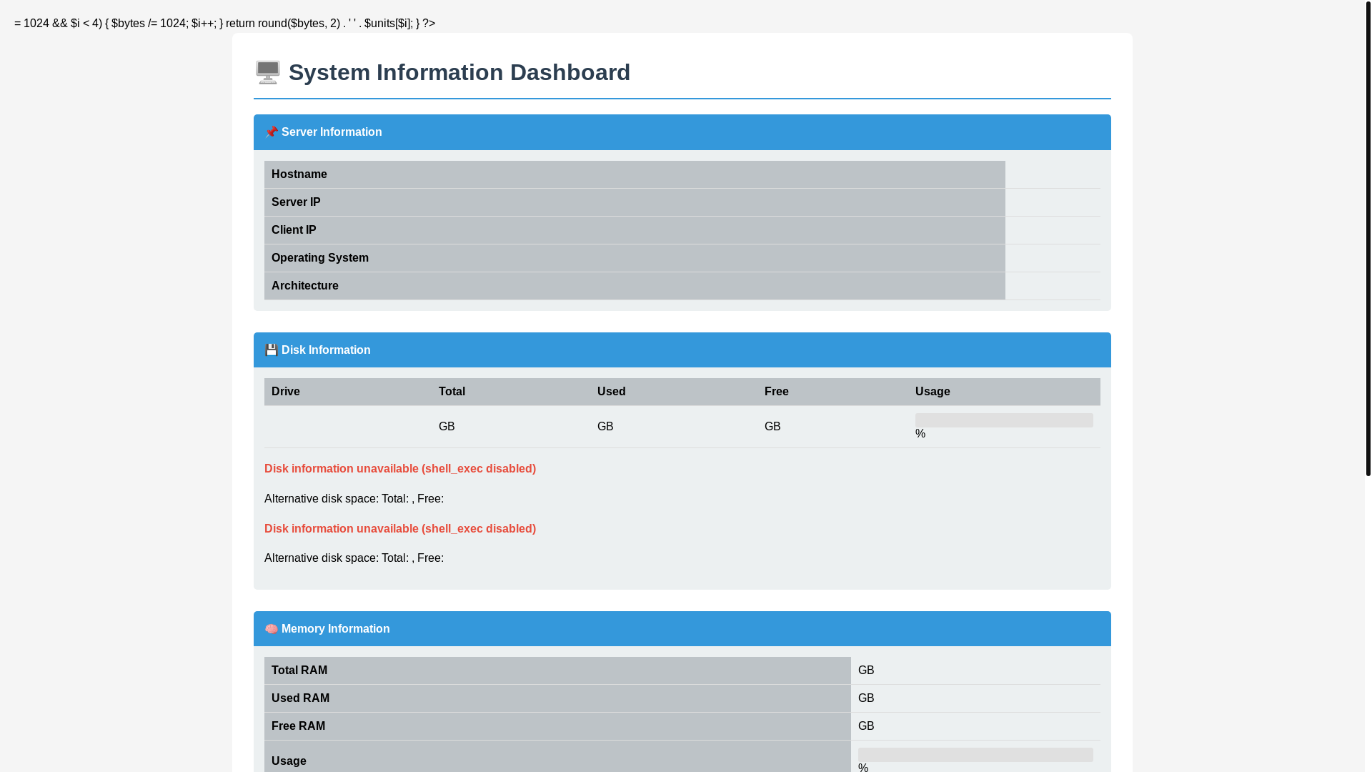The height and width of the screenshot is (772, 1372).
Task: Click the brain icon in Memory Information header
Action: pyautogui.click(x=272, y=629)
